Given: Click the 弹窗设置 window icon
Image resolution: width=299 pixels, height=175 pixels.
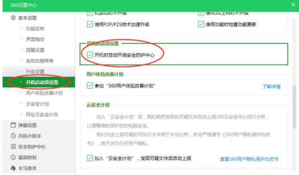Looking at the screenshot, I should tap(13, 125).
